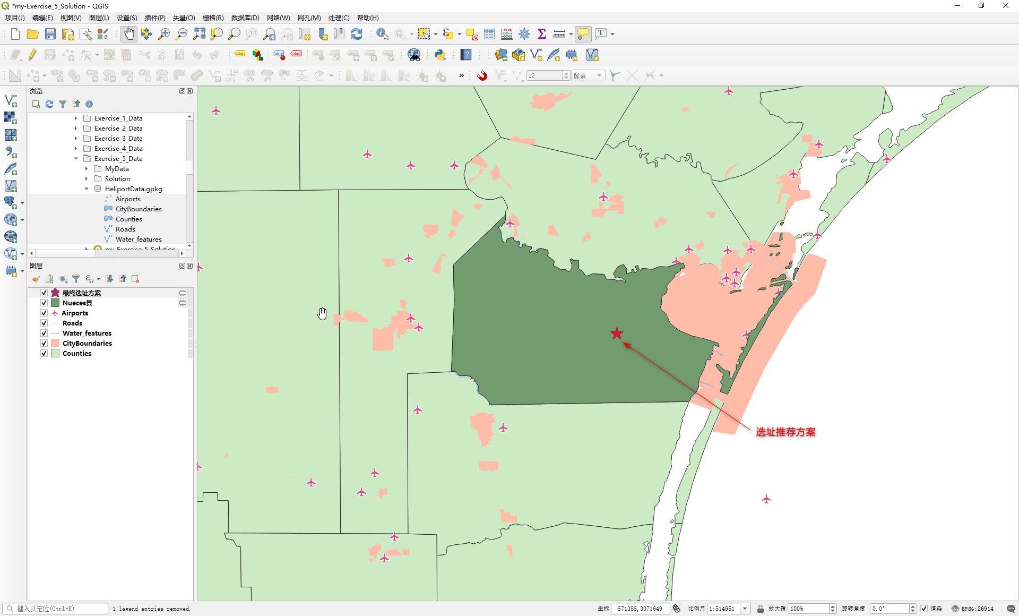Click the Identify Features tool
This screenshot has width=1019, height=616.
(x=382, y=34)
